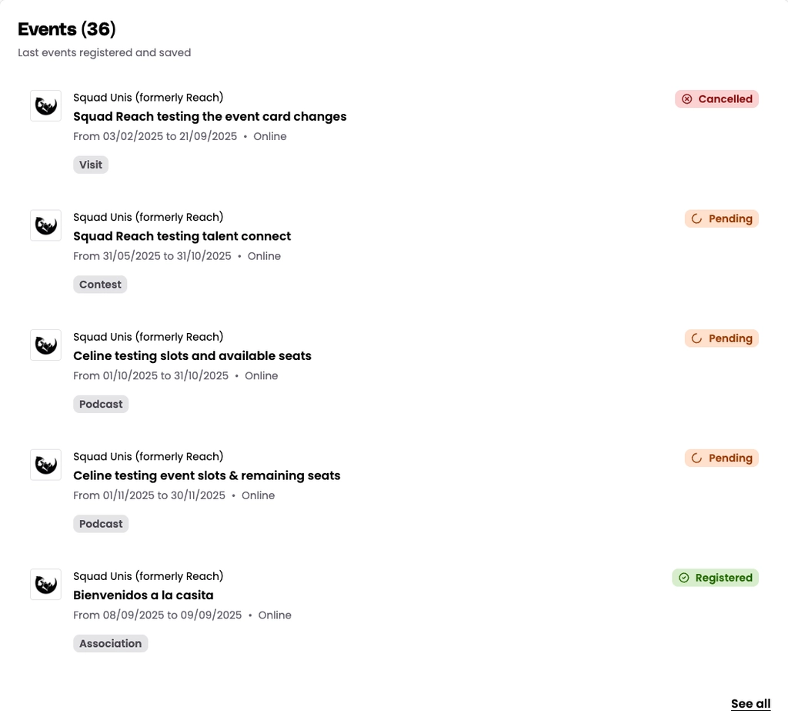Open the 'Bienvenidos a la casita' event
Screen dimensions: 788x720
pos(143,595)
